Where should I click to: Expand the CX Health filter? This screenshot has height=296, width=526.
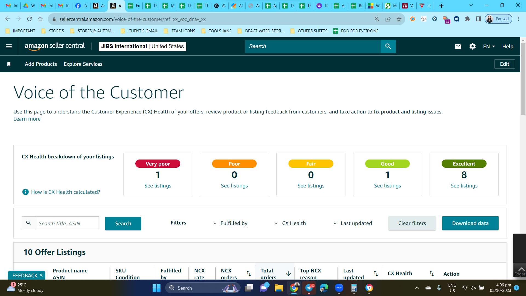[290, 223]
